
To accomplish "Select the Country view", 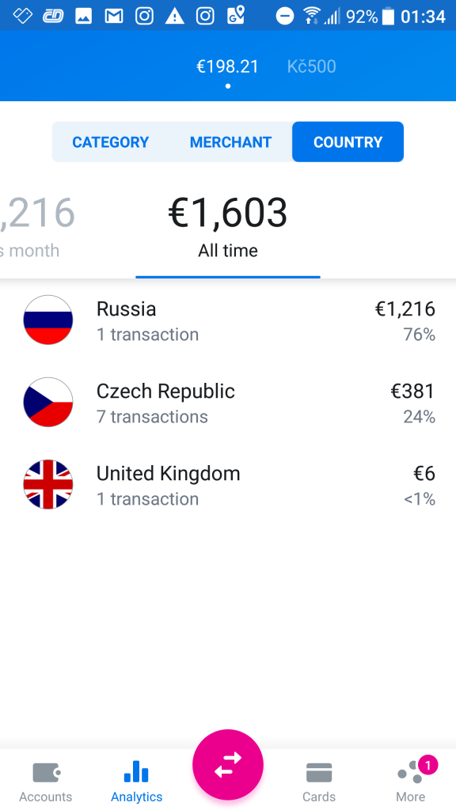I will [x=348, y=142].
